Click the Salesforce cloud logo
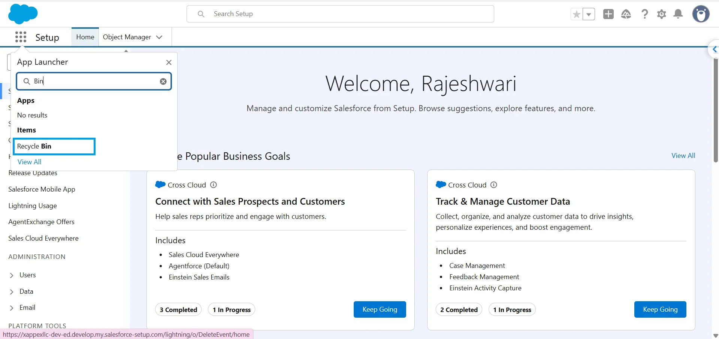 (x=23, y=14)
